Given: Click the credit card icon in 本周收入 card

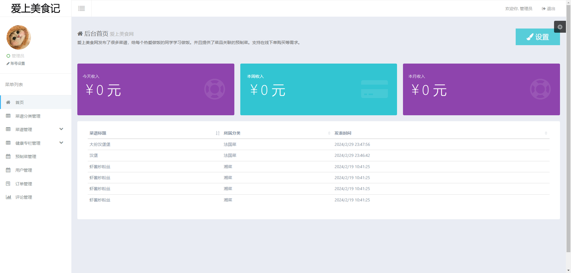Looking at the screenshot, I should (374, 89).
